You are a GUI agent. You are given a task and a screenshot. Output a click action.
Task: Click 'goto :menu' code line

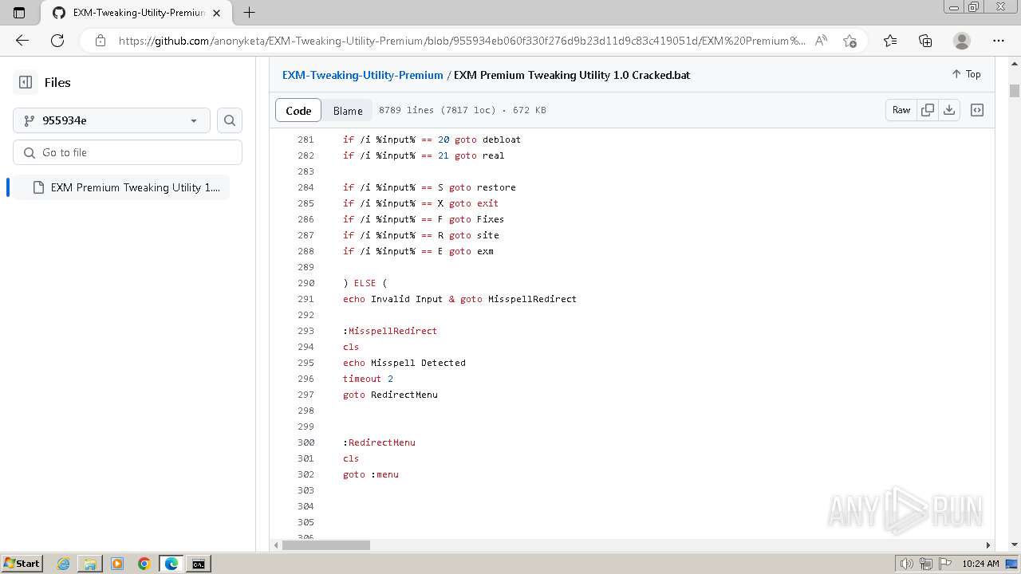[x=371, y=474]
